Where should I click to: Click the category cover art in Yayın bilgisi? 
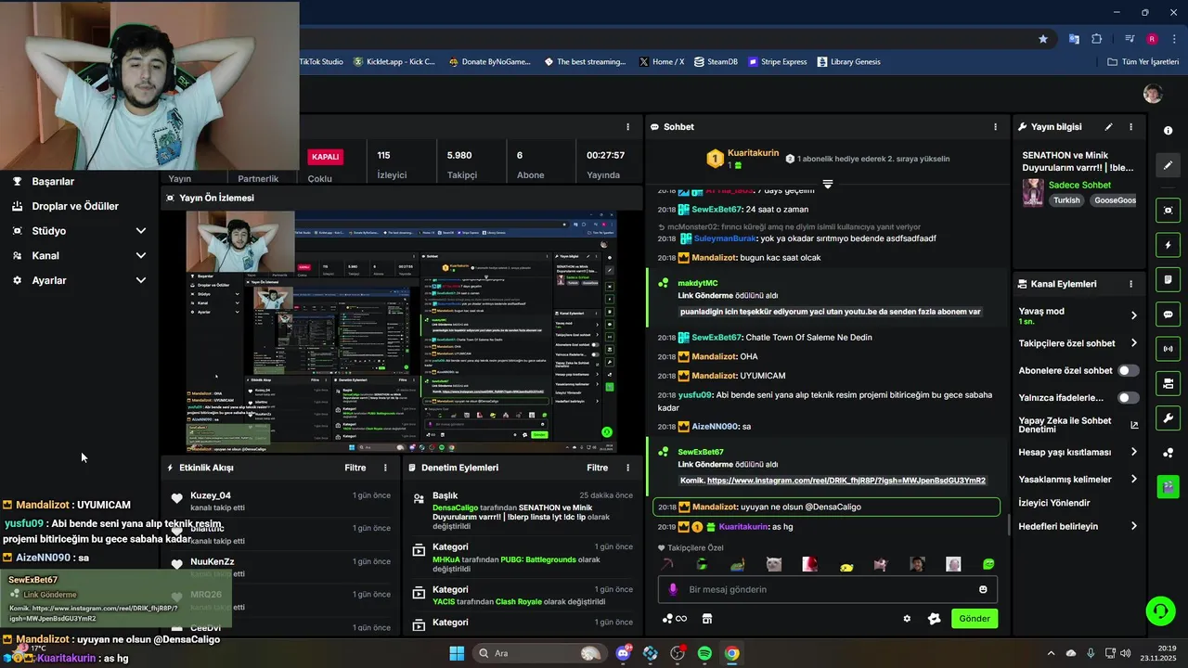pos(1033,193)
